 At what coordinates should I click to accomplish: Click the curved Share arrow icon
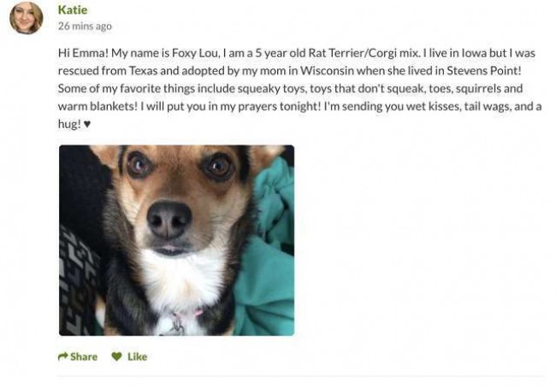click(x=62, y=356)
